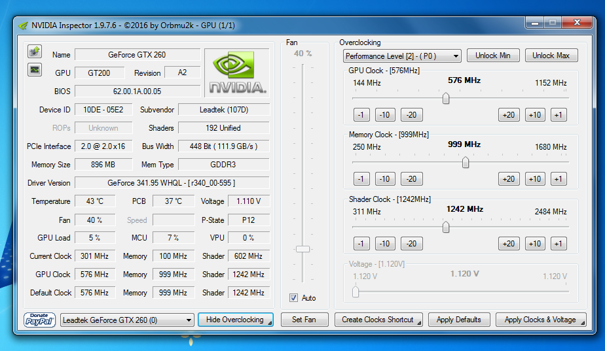Open the Leadtek GeForce GTX 260 GPU dropdown

point(127,320)
